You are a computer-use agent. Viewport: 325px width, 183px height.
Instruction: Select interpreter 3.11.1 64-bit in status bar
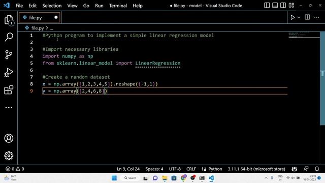[x=256, y=169]
